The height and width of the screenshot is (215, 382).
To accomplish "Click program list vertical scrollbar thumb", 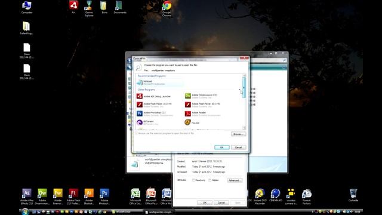I will (244, 87).
